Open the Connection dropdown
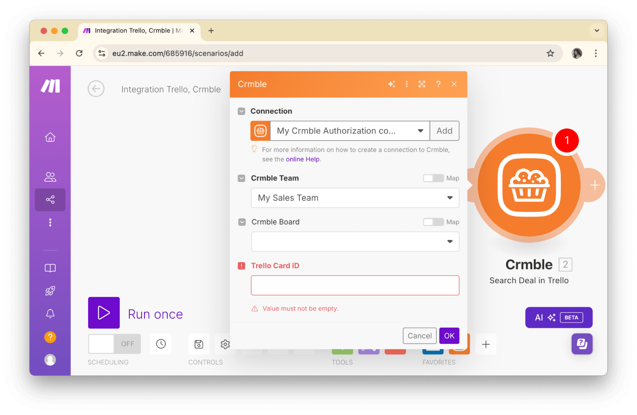Screen dimensions: 637x415 [350, 131]
